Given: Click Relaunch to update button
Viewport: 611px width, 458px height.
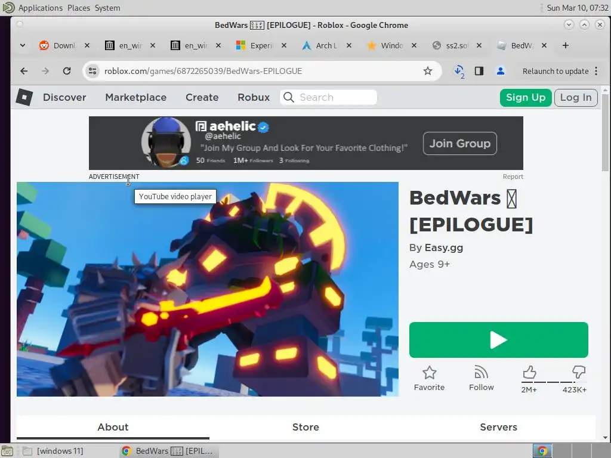Looking at the screenshot, I should pyautogui.click(x=556, y=71).
